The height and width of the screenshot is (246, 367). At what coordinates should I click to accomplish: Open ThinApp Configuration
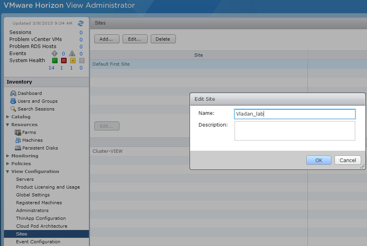pos(41,218)
